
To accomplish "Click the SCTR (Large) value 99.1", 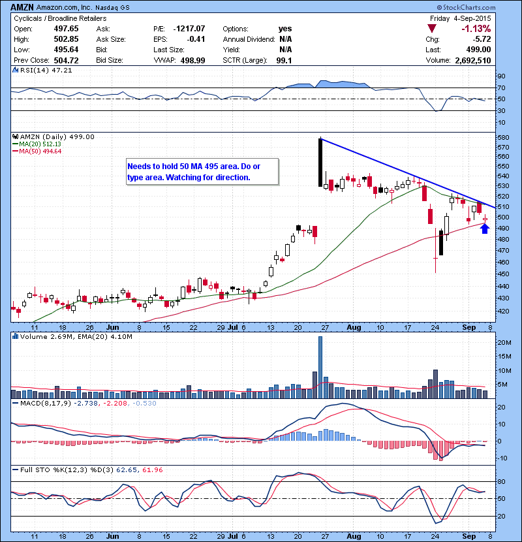I will (x=284, y=60).
